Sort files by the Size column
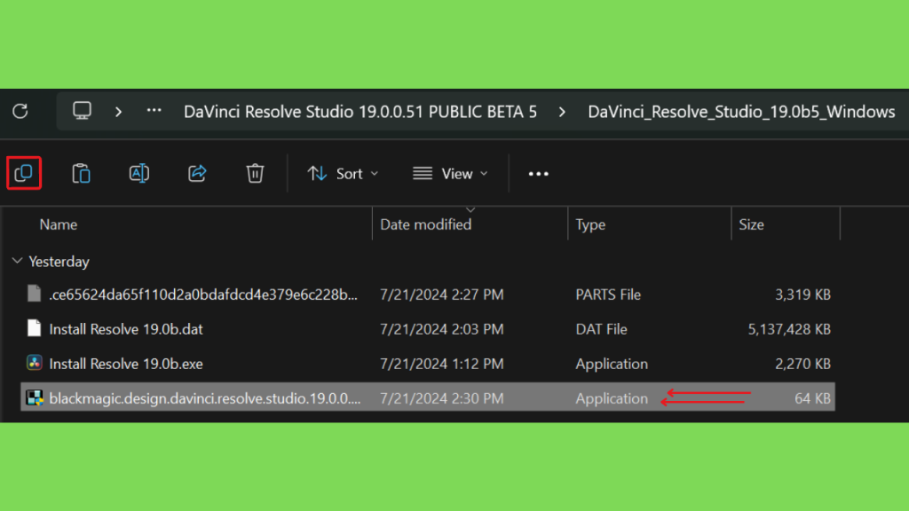The image size is (909, 511). click(751, 224)
